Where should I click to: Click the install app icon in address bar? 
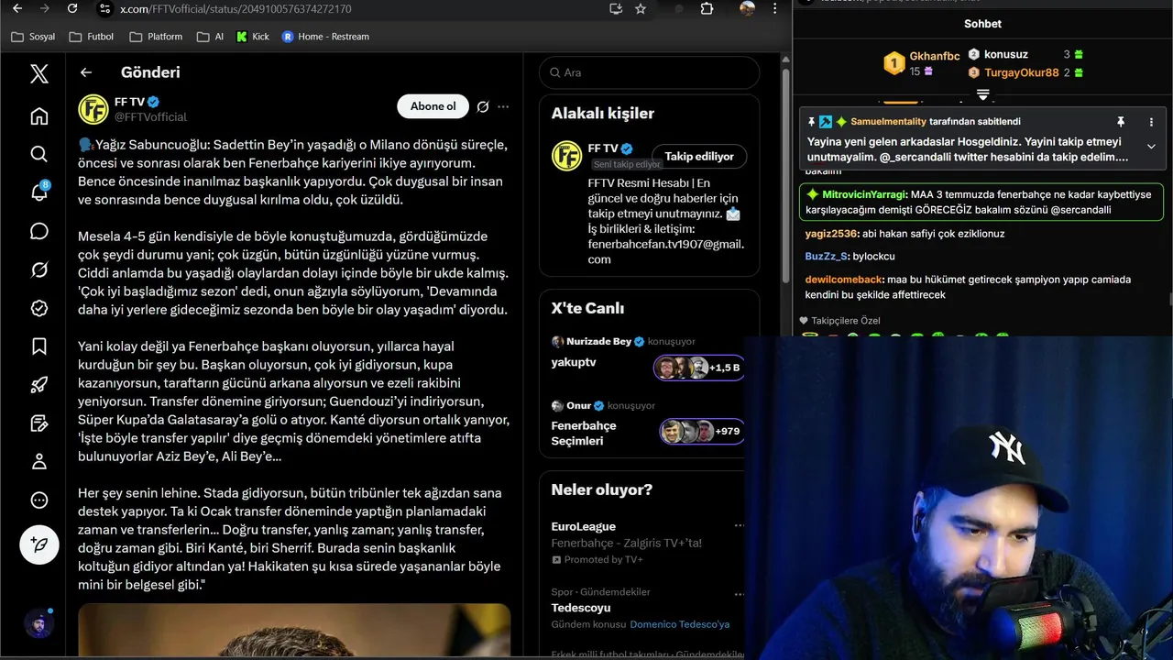[x=616, y=9]
